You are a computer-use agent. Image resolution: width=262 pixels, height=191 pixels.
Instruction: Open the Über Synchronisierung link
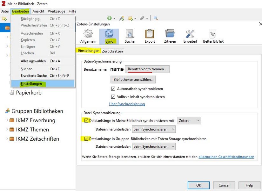127,104
